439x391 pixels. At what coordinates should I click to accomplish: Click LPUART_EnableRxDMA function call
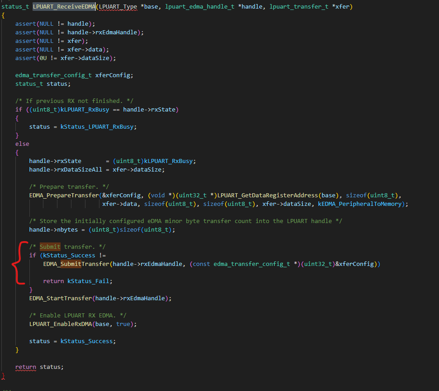61,324
